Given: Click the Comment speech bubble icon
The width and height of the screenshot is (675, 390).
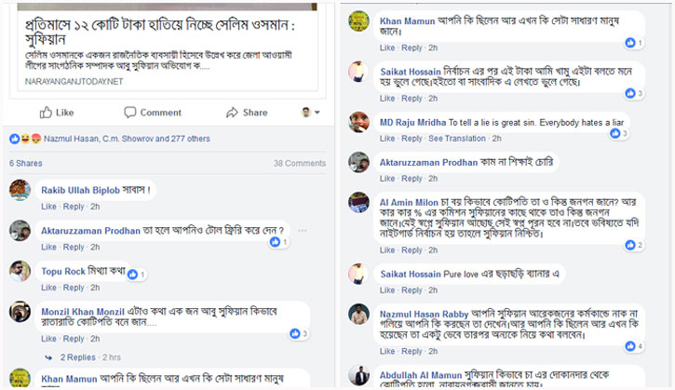Looking at the screenshot, I should coord(130,113).
